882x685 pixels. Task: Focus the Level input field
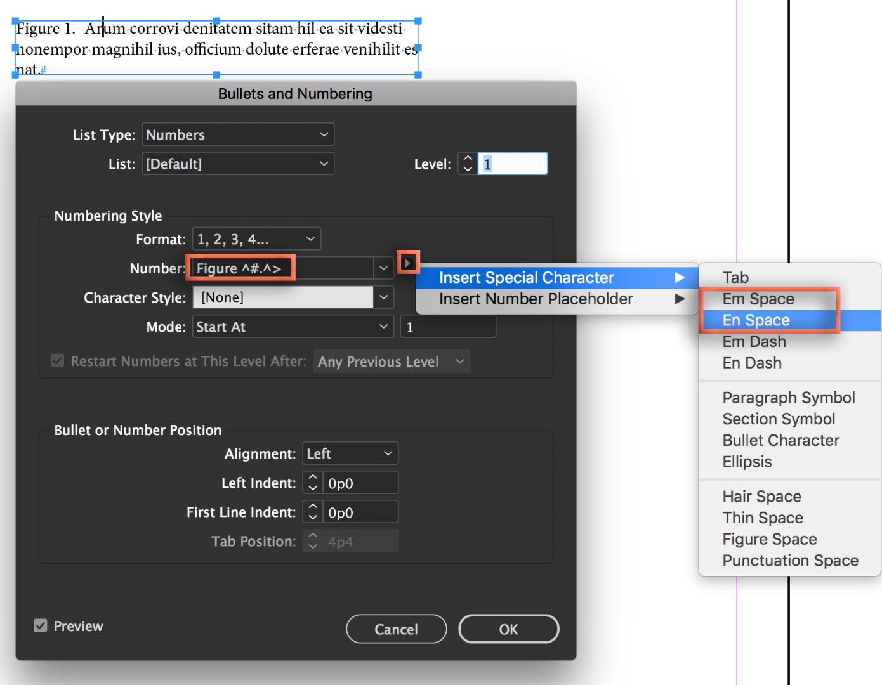(x=513, y=164)
